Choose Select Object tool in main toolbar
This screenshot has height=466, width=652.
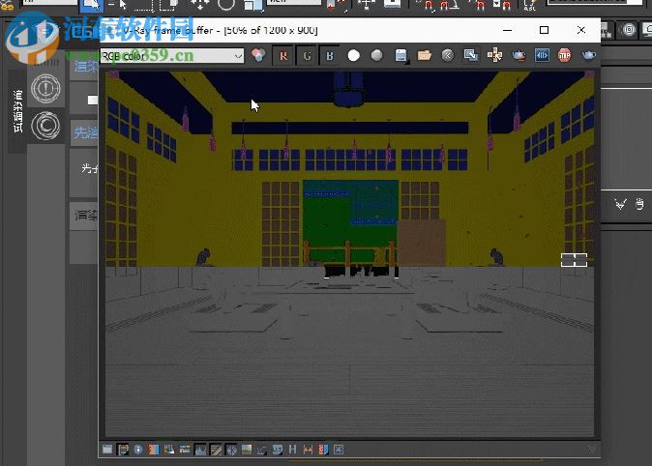92,5
